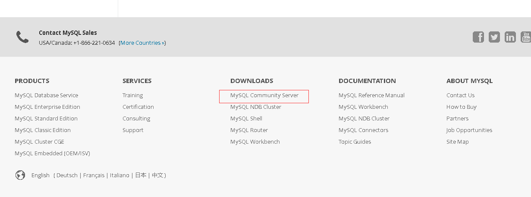
Task: Switch site language to Français
Action: (94, 175)
